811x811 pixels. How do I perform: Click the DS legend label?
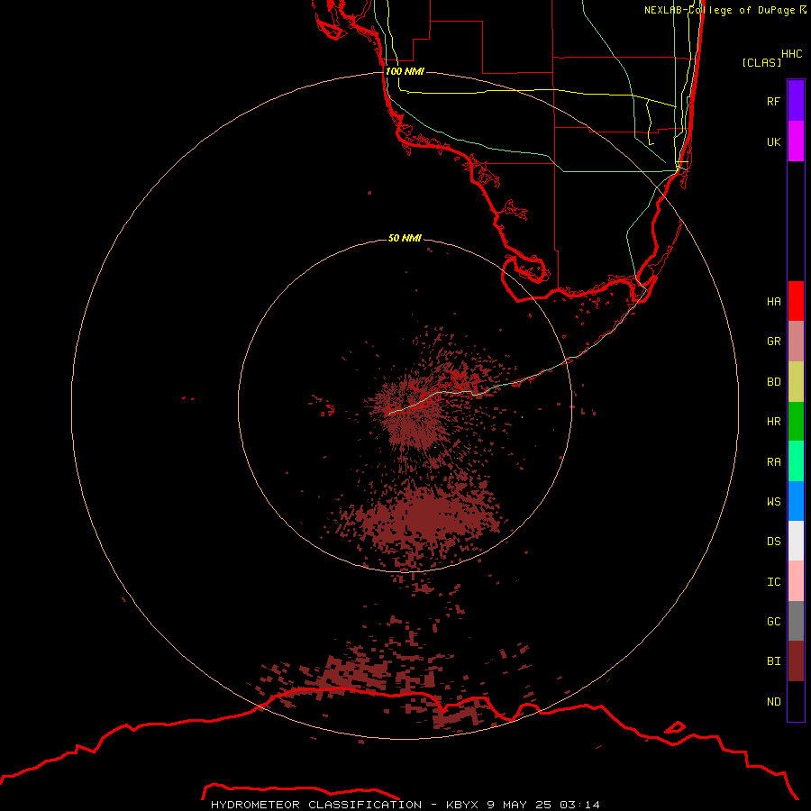[773, 542]
